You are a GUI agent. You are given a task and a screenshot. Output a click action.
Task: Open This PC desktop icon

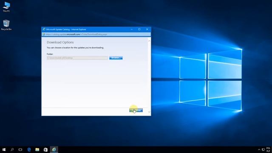pos(6,7)
